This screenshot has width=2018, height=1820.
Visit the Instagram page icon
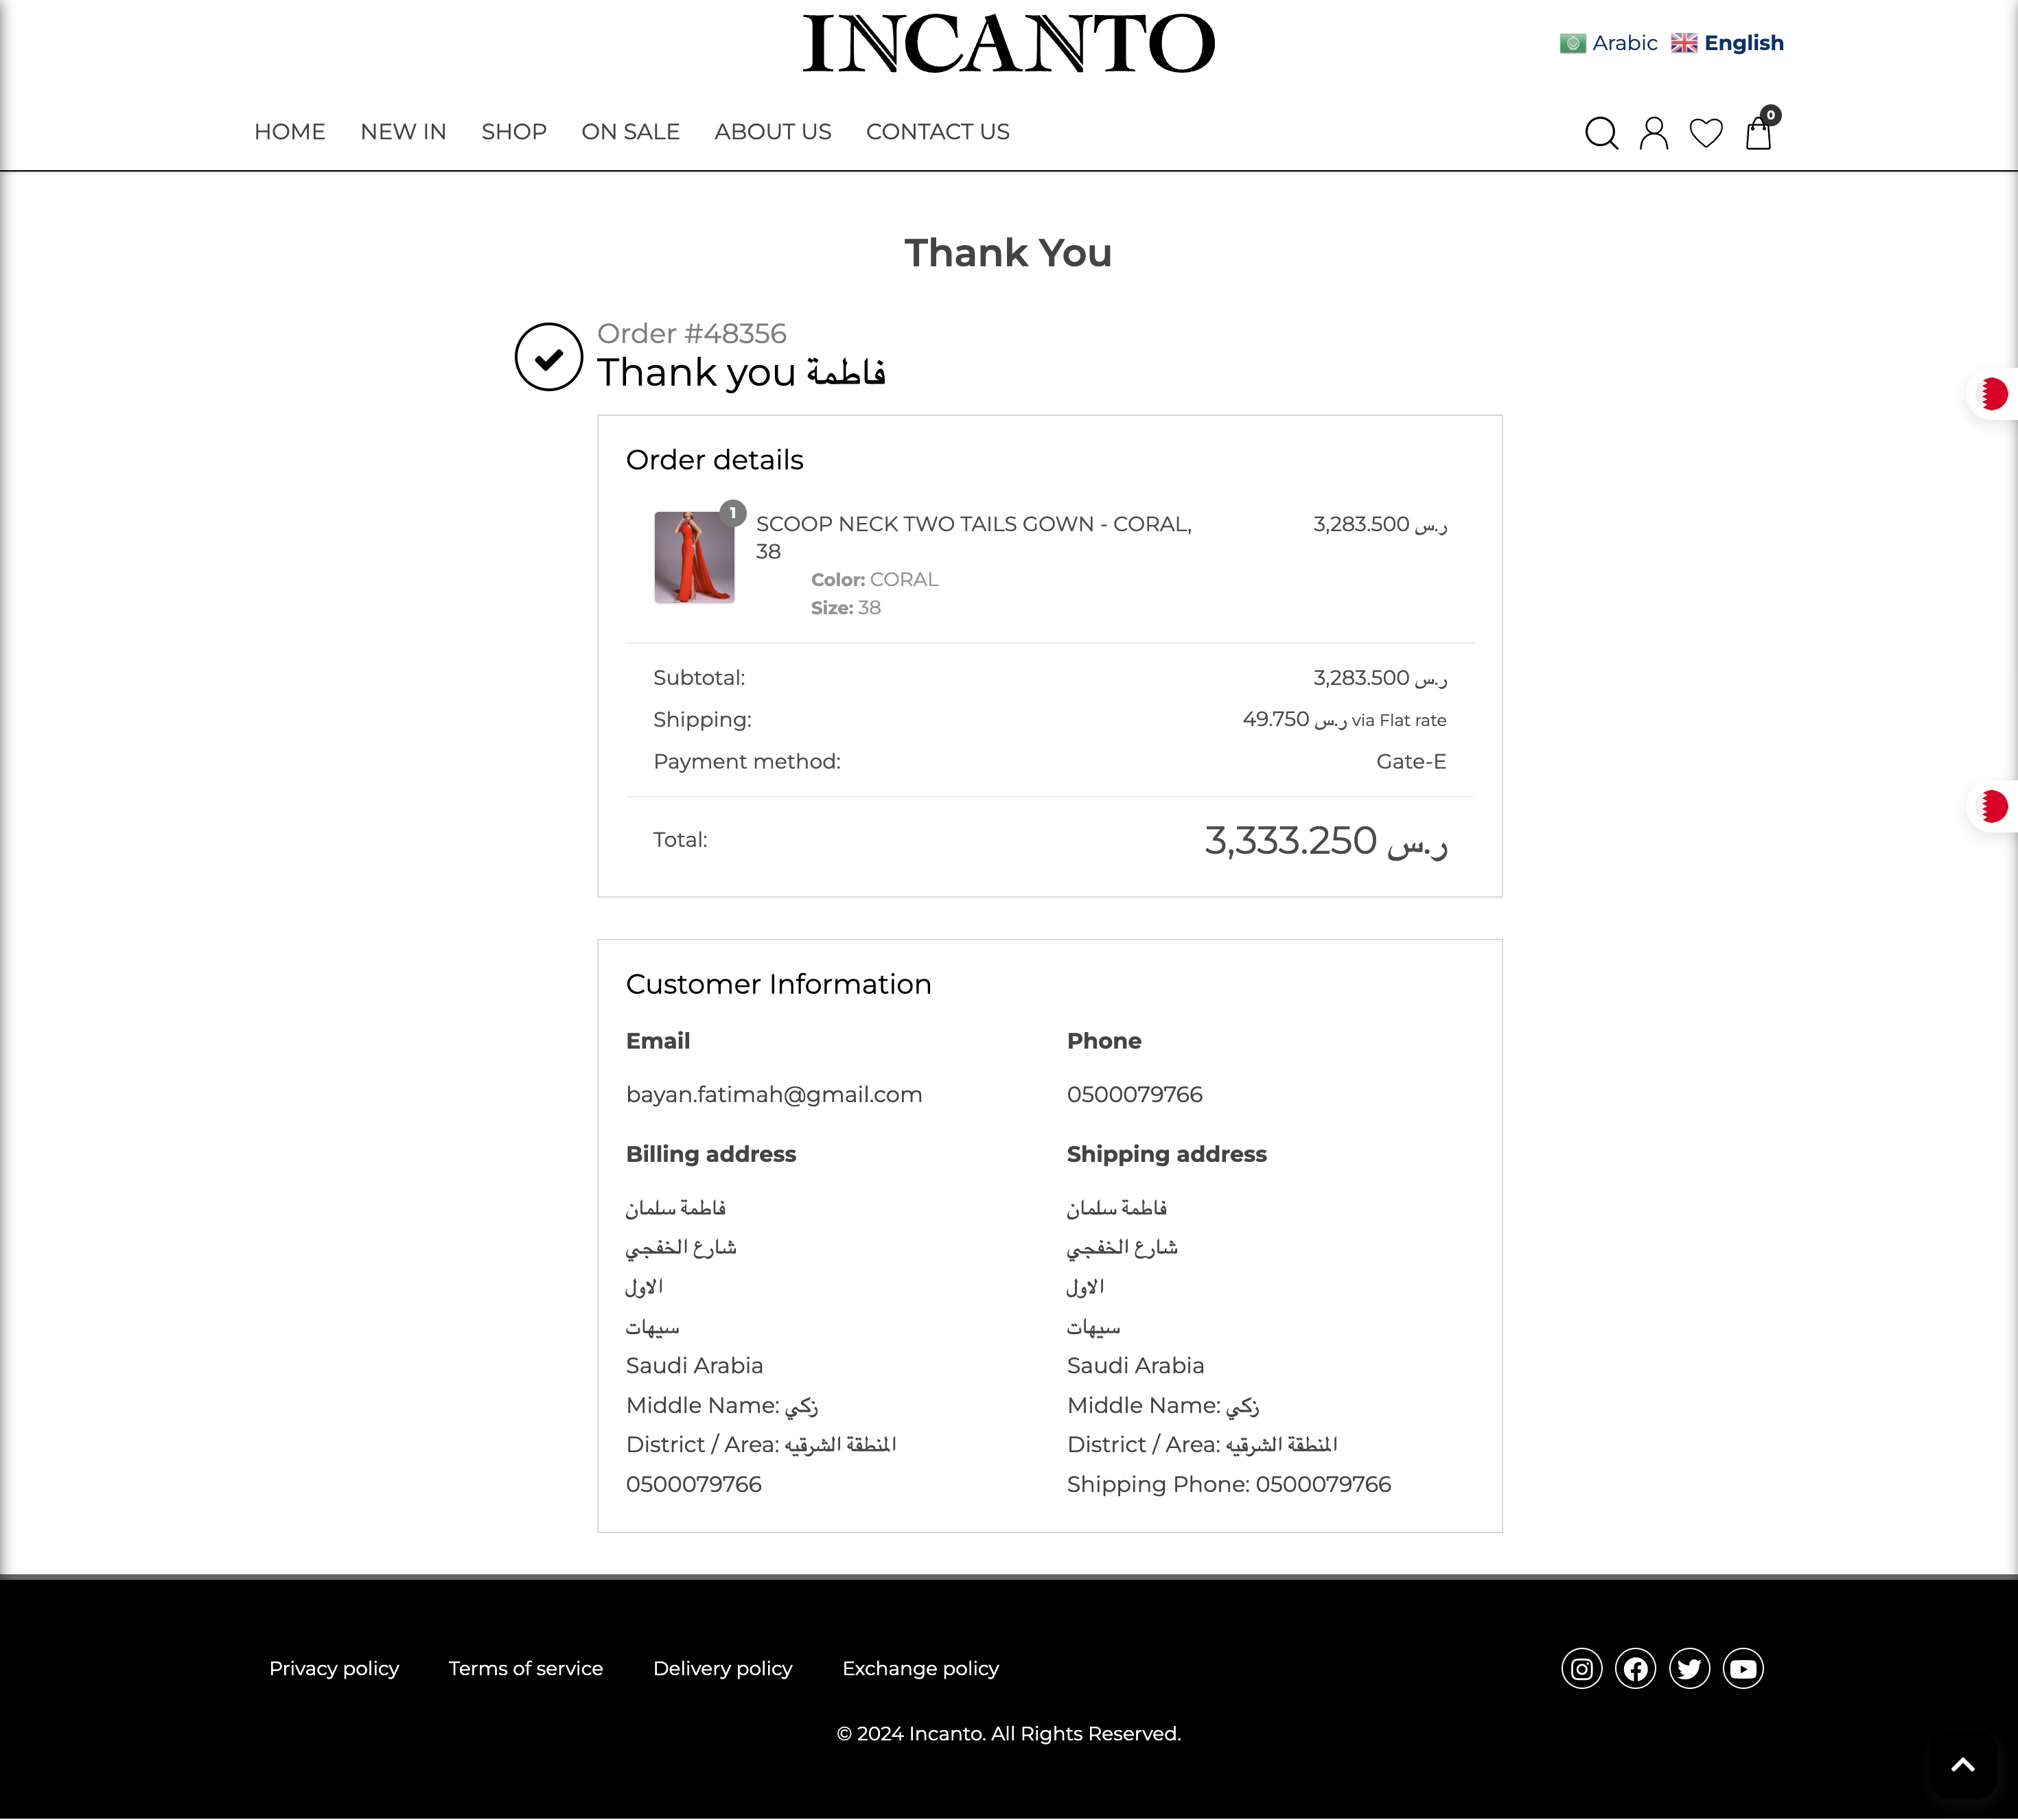(x=1581, y=1668)
